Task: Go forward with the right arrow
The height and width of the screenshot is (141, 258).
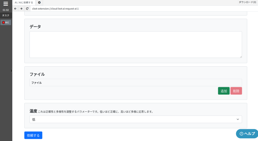Action: tap(21, 9)
